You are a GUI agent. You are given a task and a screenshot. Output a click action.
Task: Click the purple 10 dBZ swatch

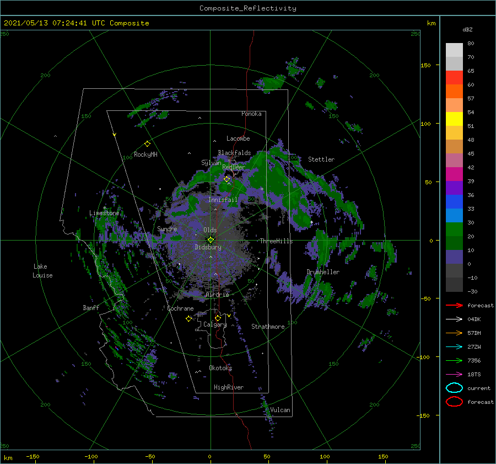point(454,257)
